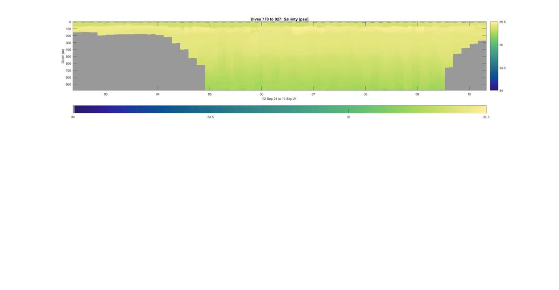Image resolution: width=559 pixels, height=290 pixels.
Task: Select the depth tick label '200'
Action: [x=68, y=36]
